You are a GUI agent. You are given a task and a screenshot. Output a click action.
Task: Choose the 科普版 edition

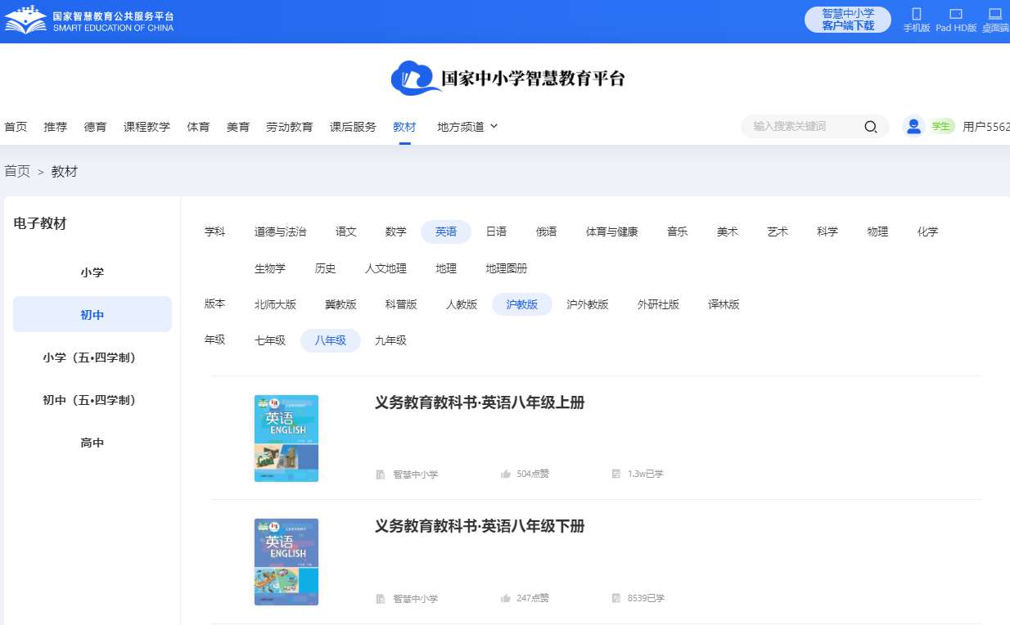(x=401, y=304)
